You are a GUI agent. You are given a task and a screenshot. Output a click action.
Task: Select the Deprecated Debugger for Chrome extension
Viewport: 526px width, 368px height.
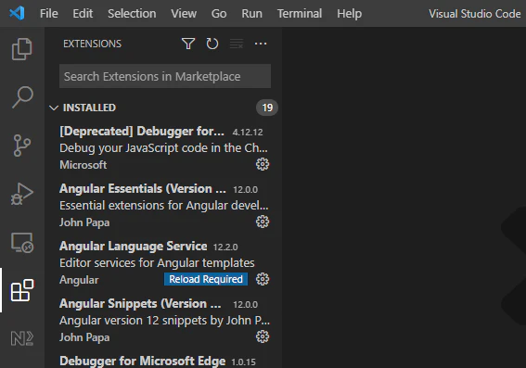[x=163, y=147]
